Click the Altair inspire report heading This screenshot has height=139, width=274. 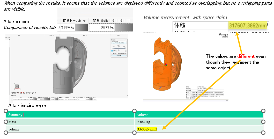click(x=28, y=105)
